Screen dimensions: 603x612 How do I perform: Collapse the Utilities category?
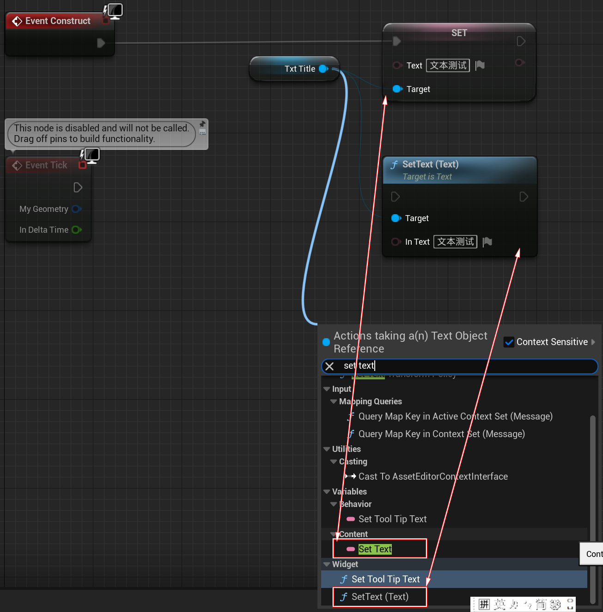click(327, 449)
